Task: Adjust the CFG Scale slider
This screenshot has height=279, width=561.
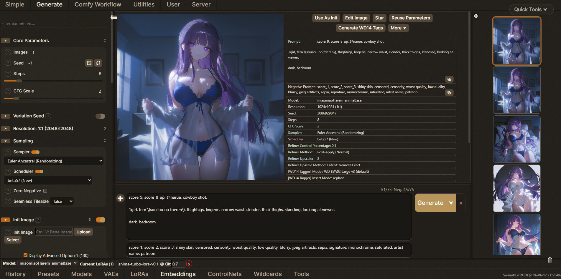Action: (53, 98)
